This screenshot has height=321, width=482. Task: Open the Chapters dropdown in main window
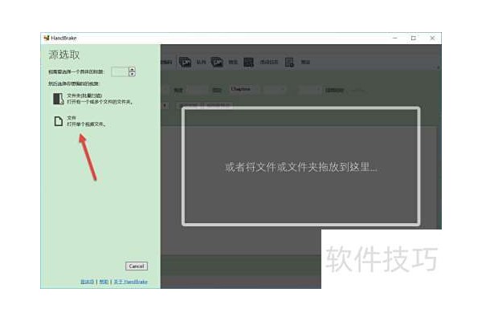point(243,89)
